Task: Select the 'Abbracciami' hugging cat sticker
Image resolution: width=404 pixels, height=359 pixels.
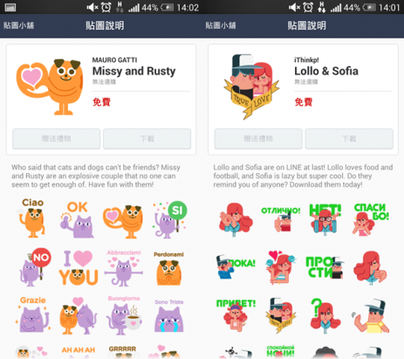Action: pyautogui.click(x=124, y=268)
